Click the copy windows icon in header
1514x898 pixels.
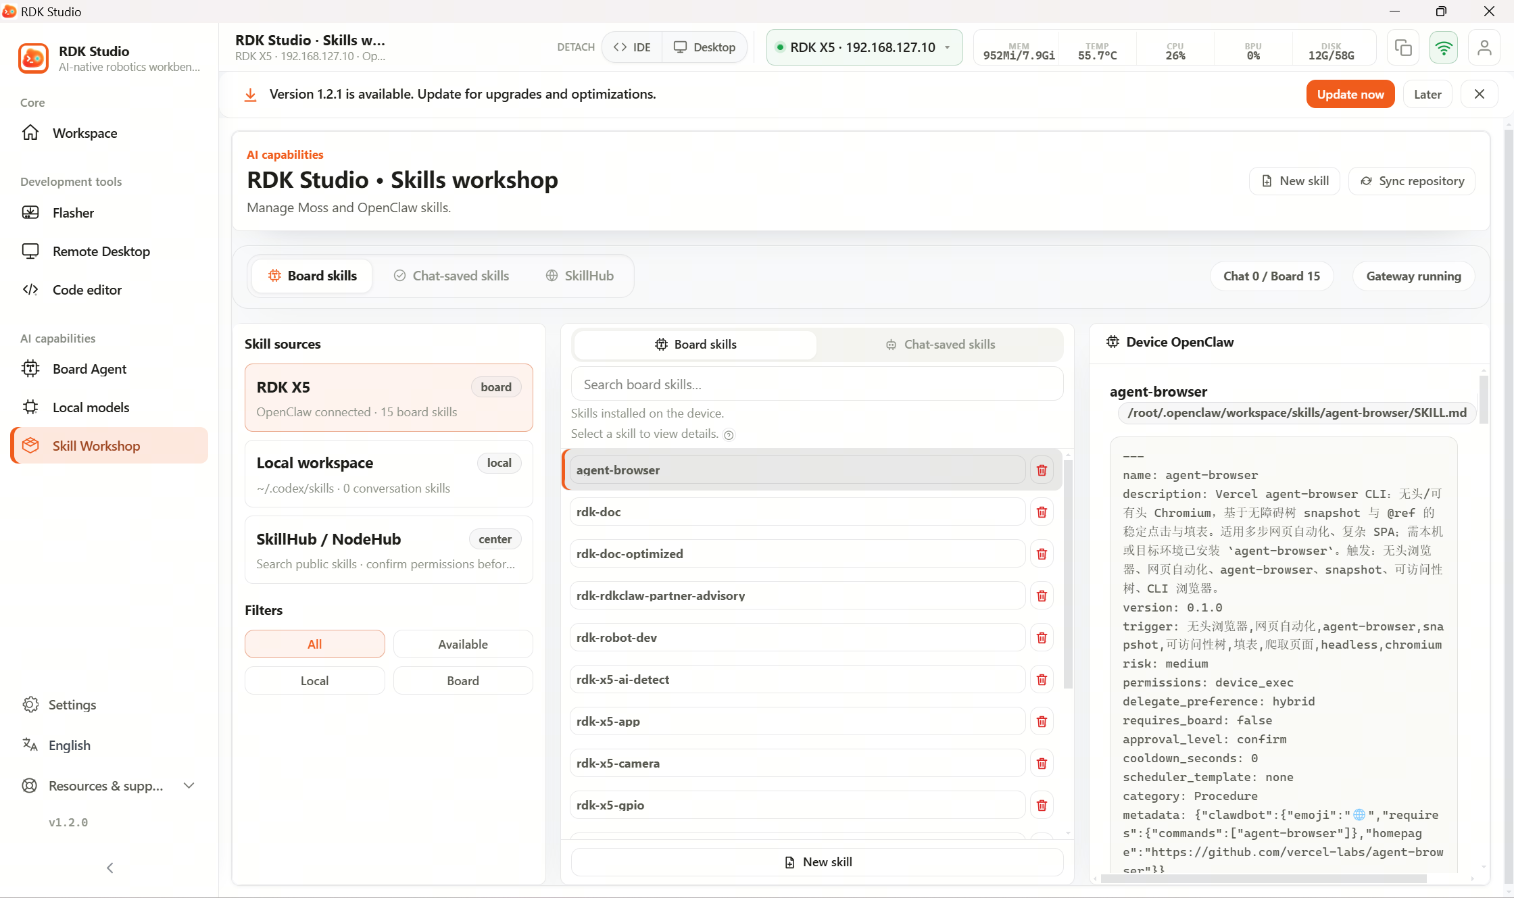pyautogui.click(x=1403, y=47)
